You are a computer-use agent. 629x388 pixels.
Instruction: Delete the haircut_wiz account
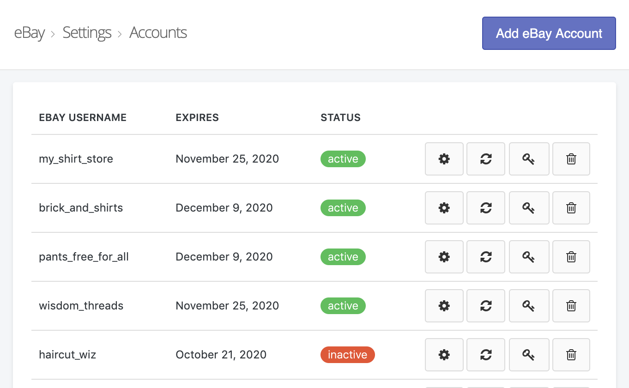tap(571, 354)
